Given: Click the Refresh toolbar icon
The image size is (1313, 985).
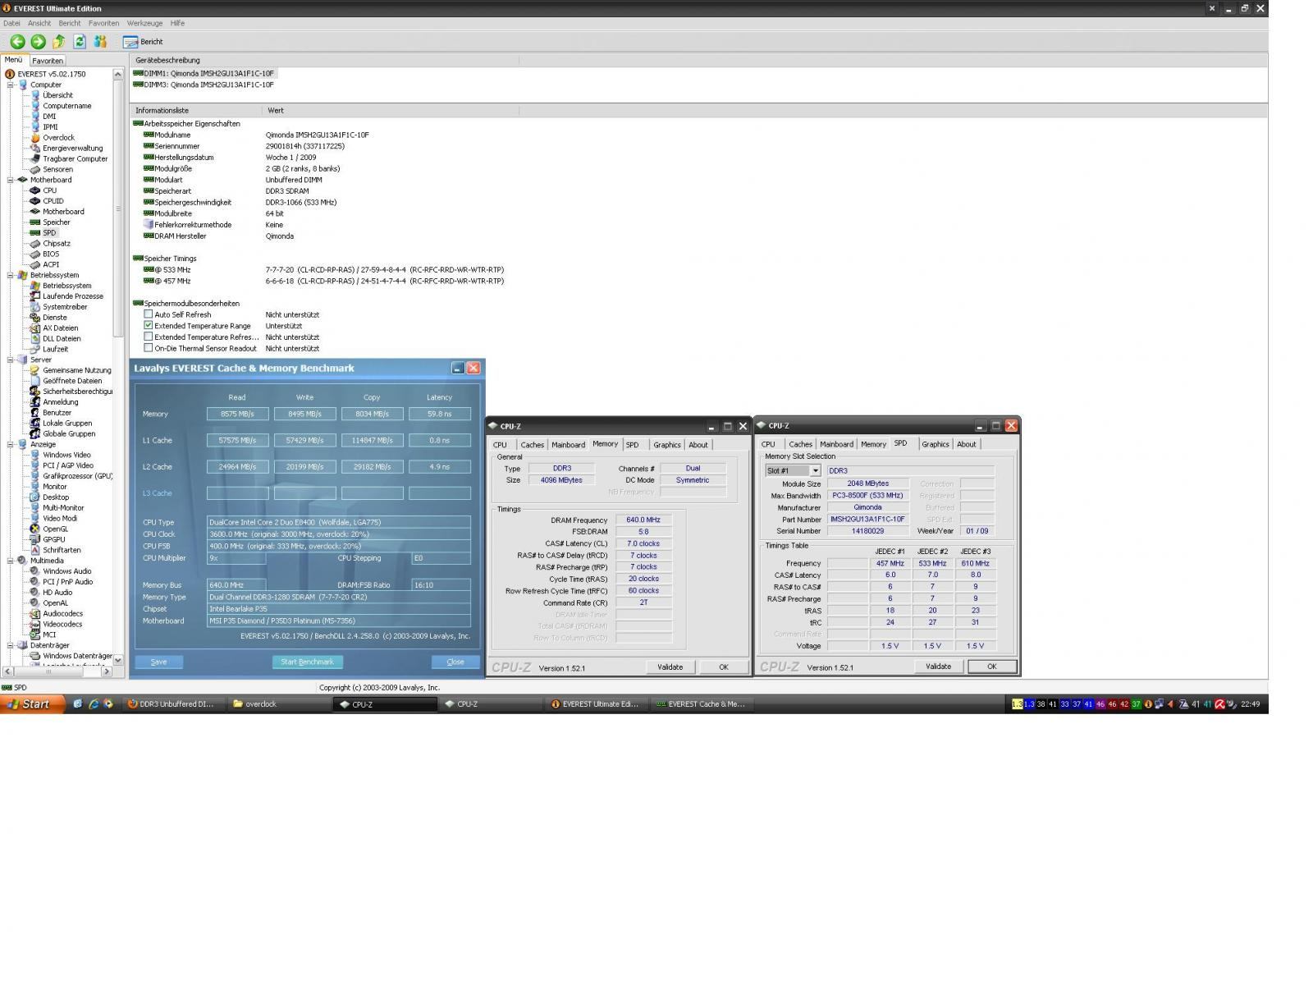Looking at the screenshot, I should coord(80,41).
